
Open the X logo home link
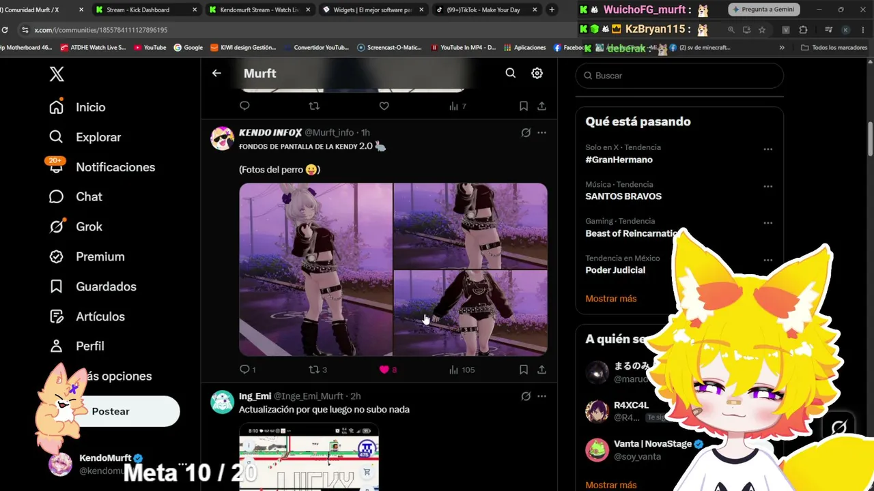[x=57, y=74]
